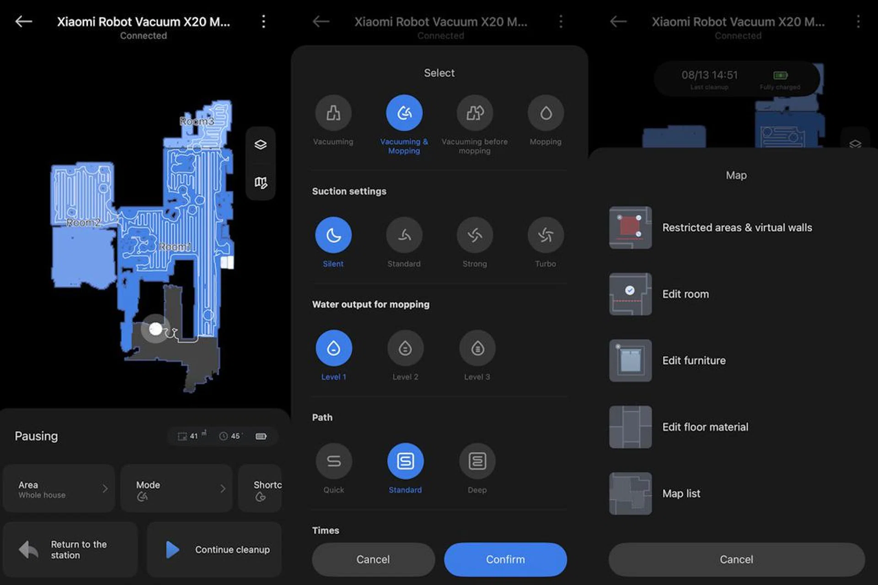Select Vacuuming before mopping mode
Viewport: 878px width, 585px height.
pos(475,113)
